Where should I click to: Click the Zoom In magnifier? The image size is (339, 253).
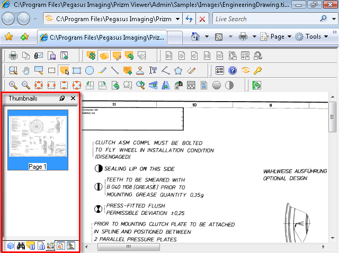click(x=13, y=85)
